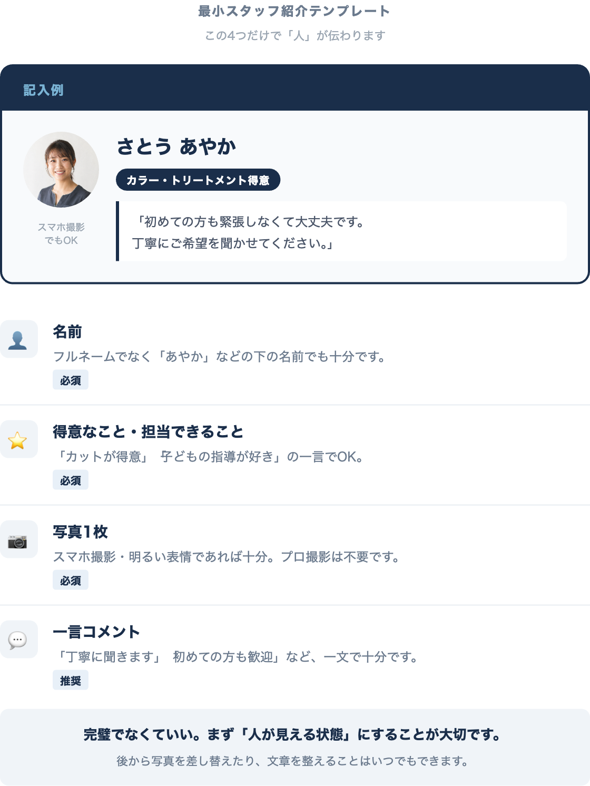Click the speech bubble icon for 一言コメント
The image size is (590, 786).
click(x=18, y=640)
